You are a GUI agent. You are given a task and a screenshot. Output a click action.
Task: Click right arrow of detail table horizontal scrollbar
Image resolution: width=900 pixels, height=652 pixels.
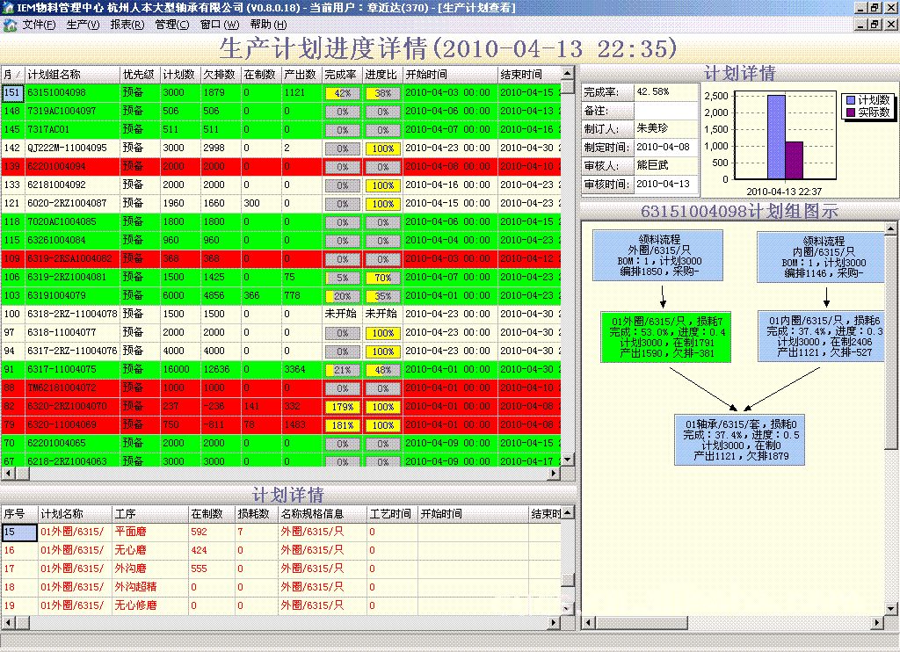pyautogui.click(x=554, y=622)
